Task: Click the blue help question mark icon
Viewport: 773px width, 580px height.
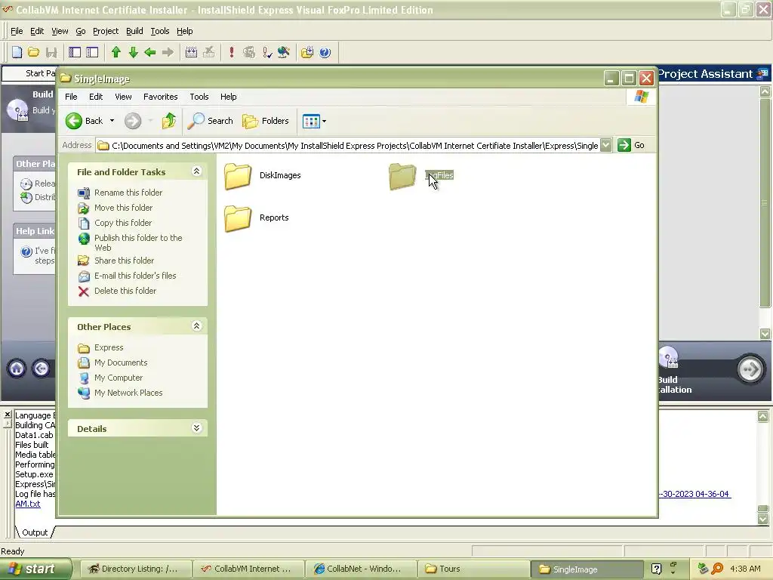Action: coord(325,52)
